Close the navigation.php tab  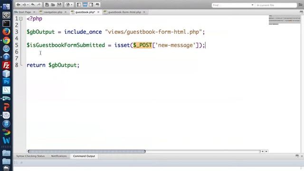tap(66, 12)
